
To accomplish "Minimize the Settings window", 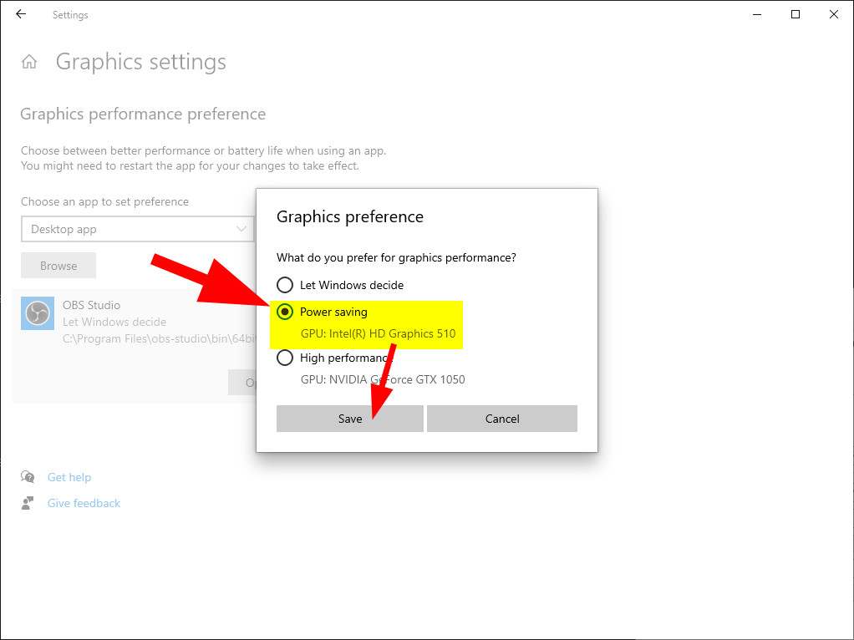I will click(757, 14).
